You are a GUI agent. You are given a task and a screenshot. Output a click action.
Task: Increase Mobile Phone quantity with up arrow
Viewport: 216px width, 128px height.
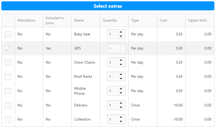point(121,89)
